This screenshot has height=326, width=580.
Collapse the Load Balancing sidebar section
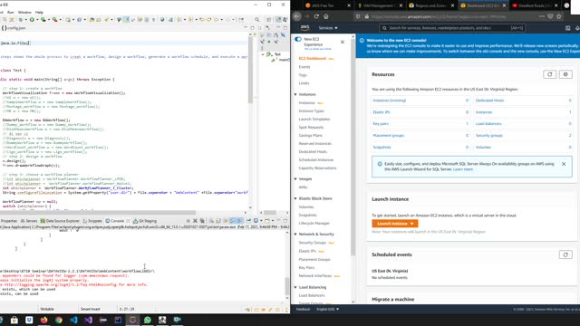295,287
